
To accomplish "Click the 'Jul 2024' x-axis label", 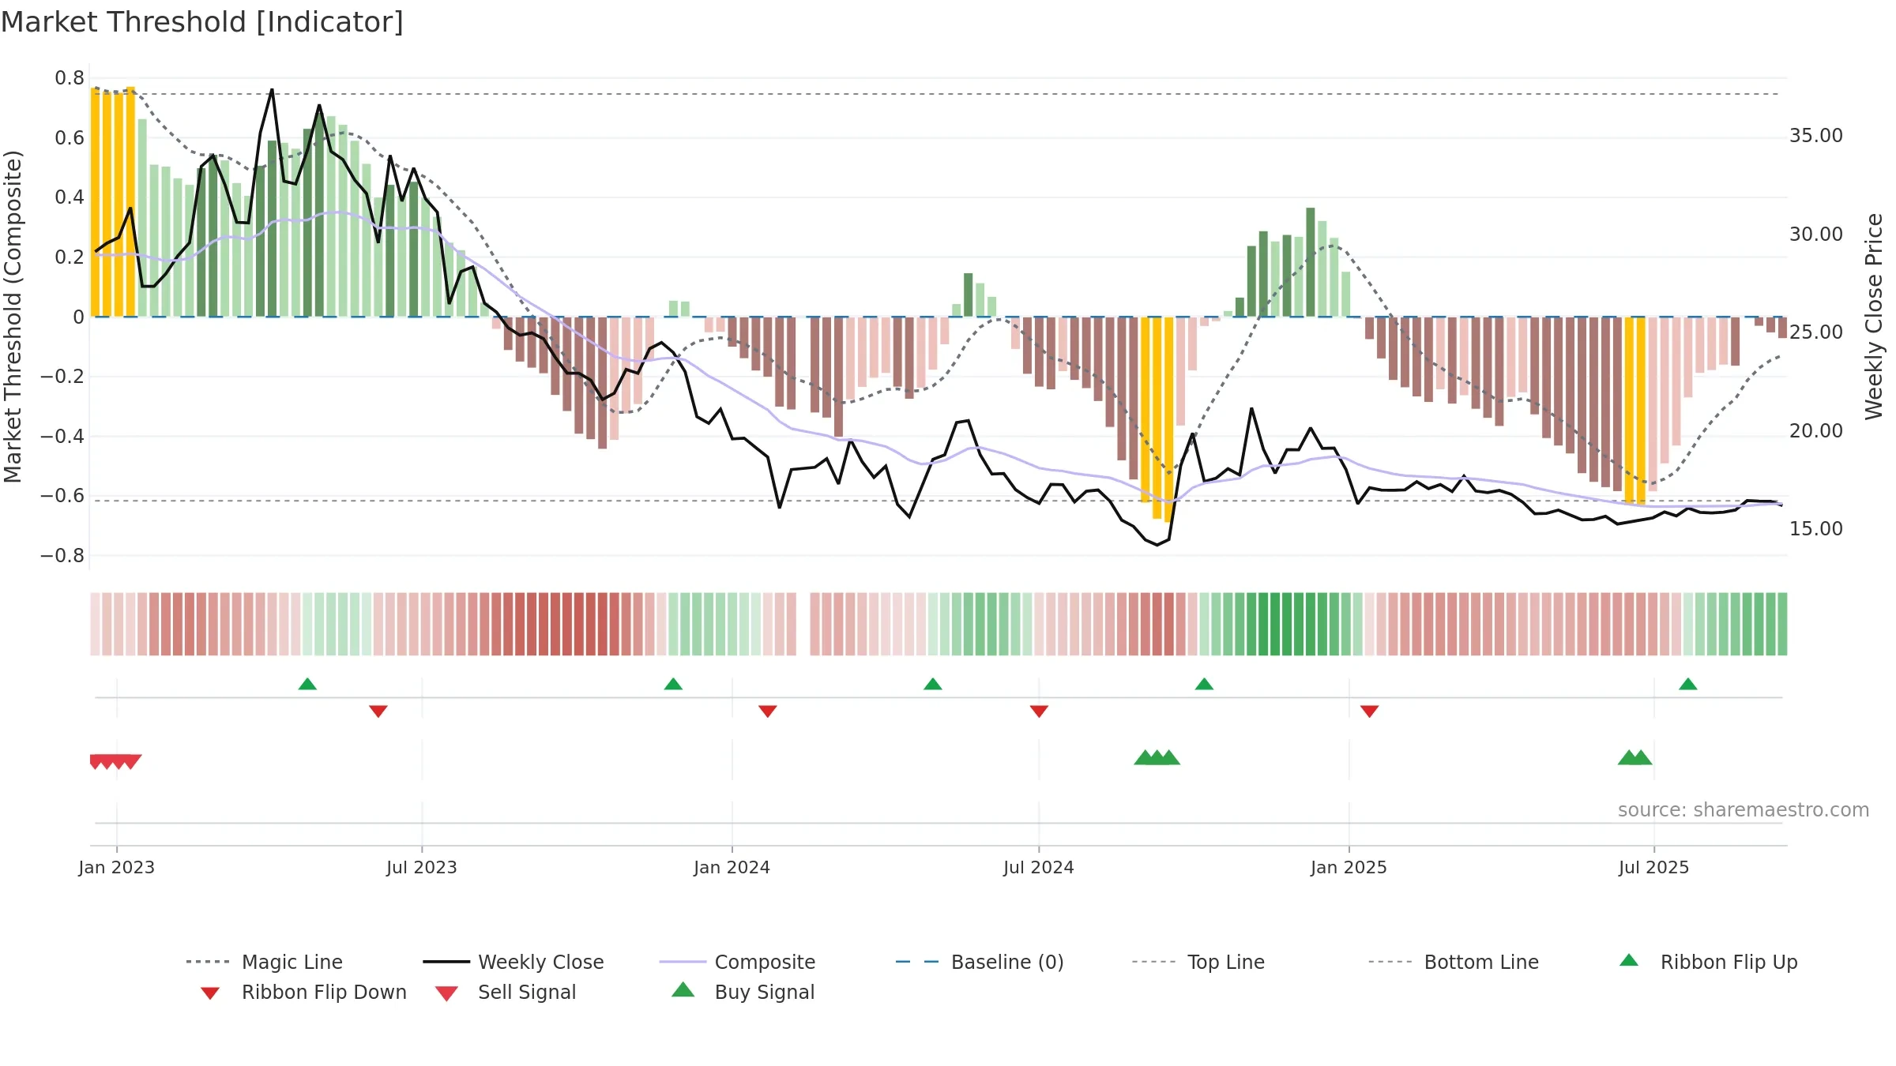I will point(1039,867).
